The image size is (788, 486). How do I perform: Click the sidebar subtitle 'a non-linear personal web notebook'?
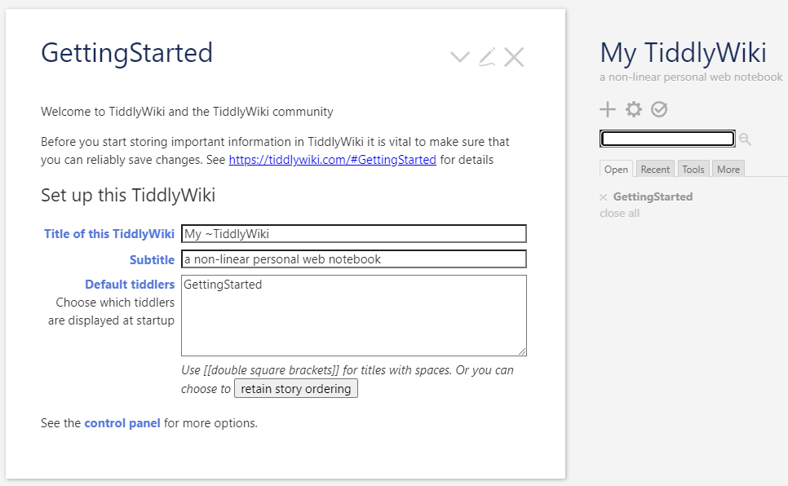(x=691, y=77)
